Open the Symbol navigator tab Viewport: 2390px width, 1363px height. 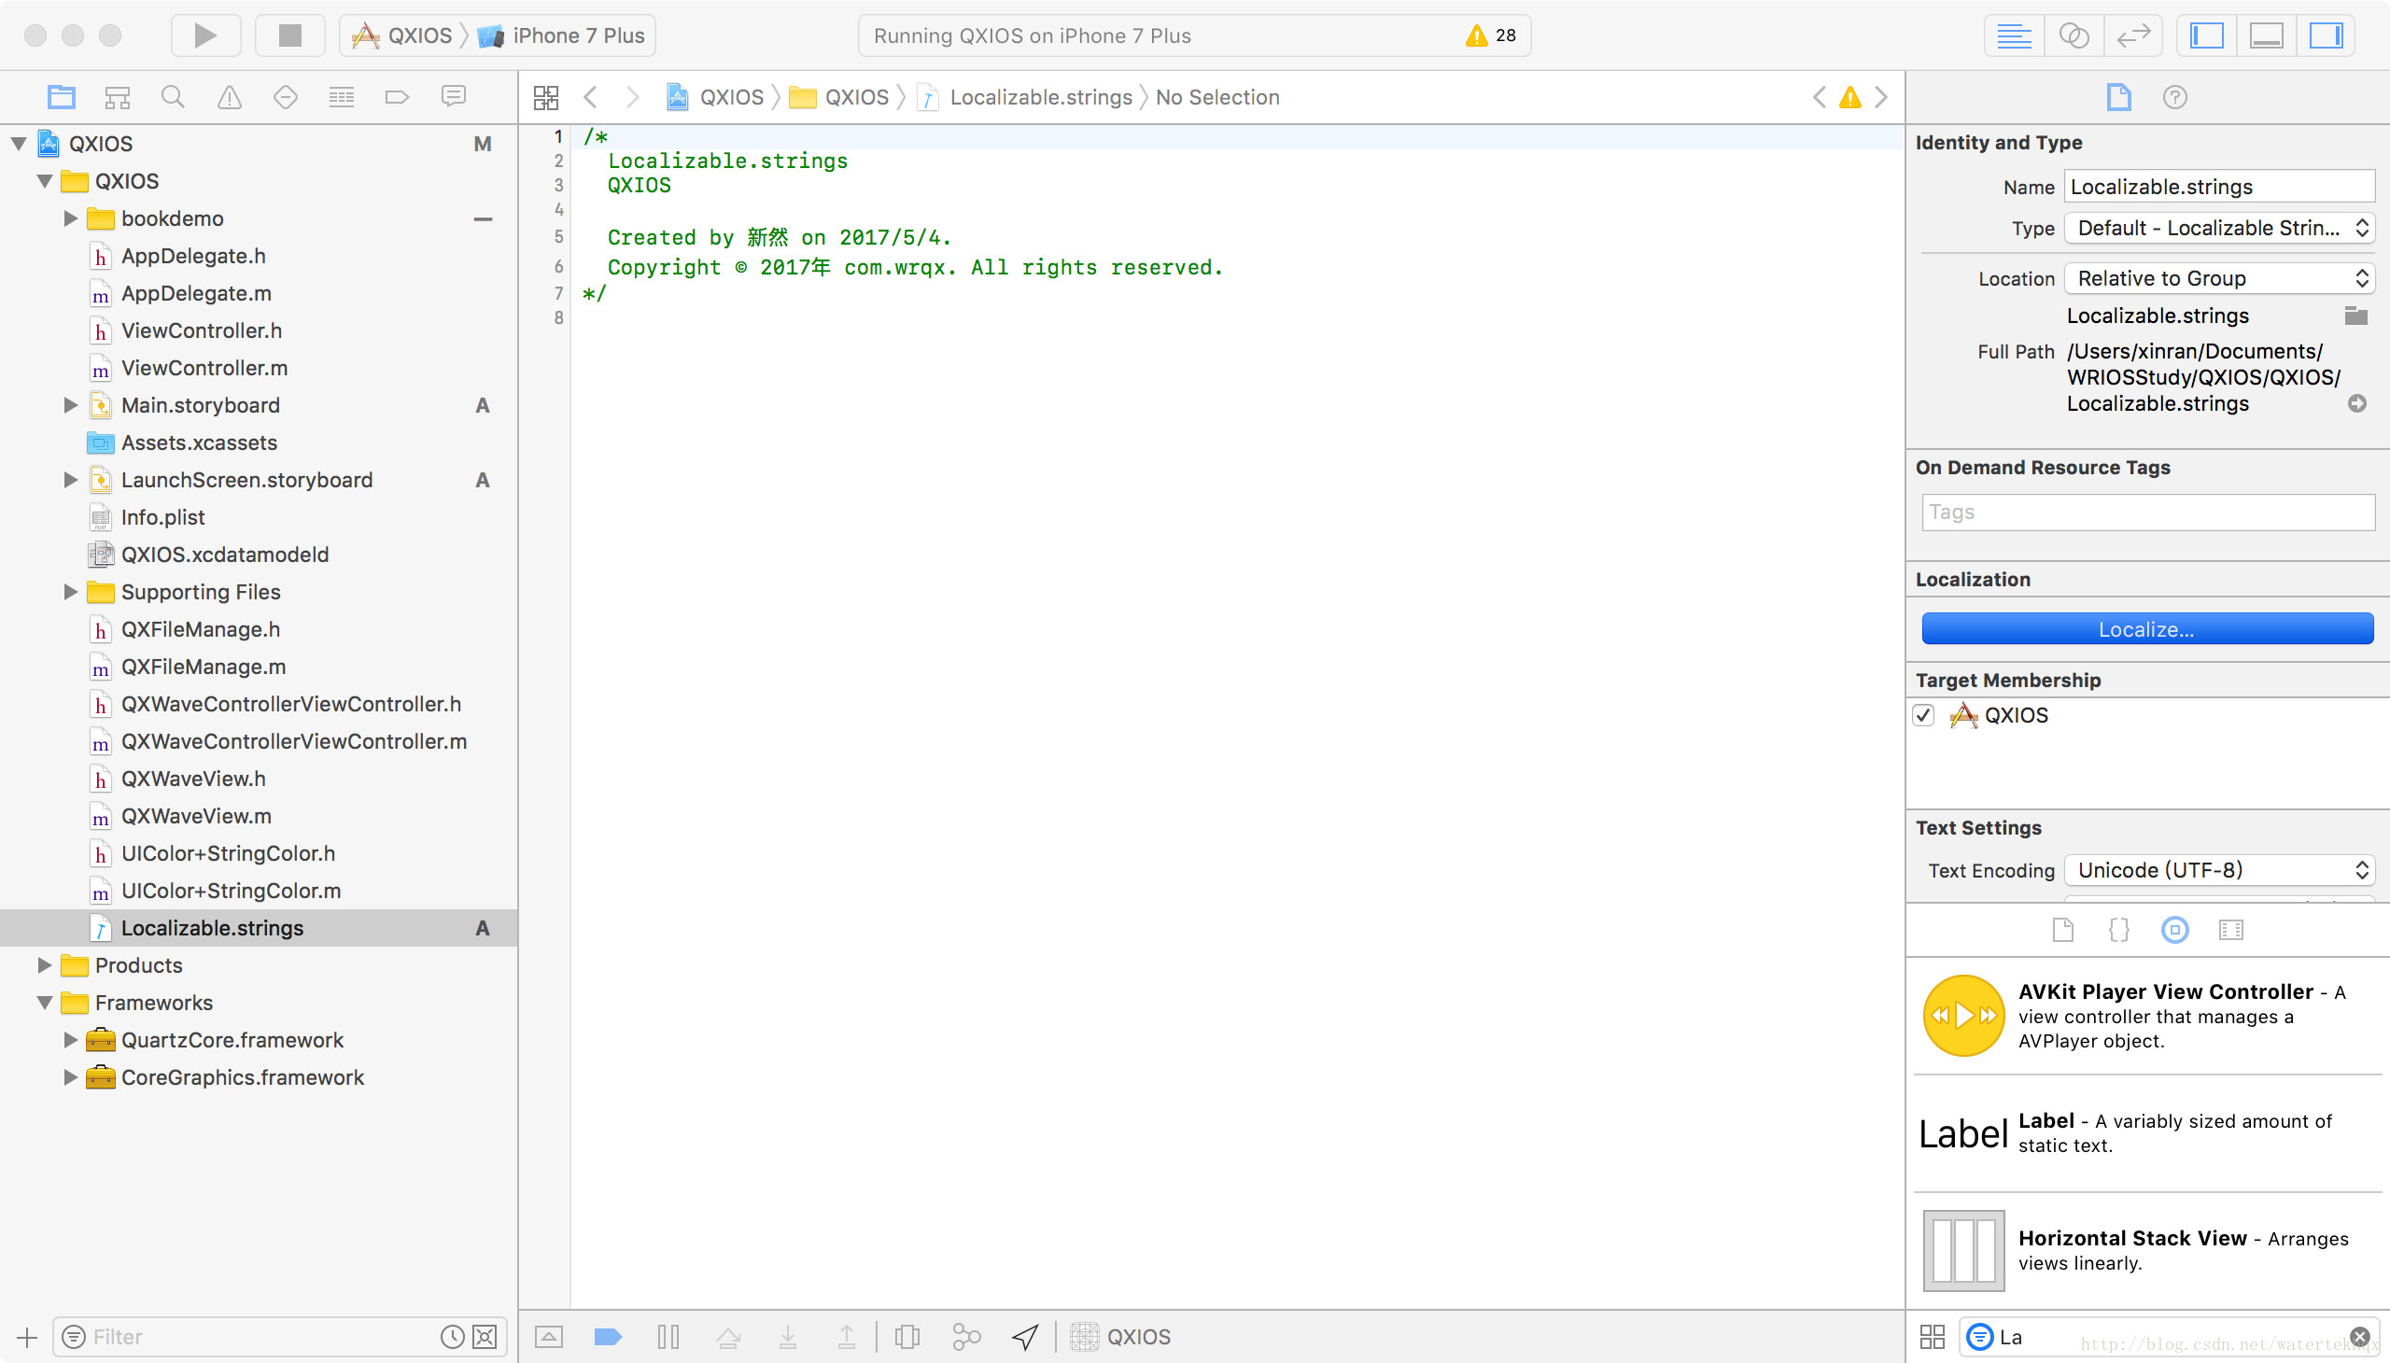(117, 96)
